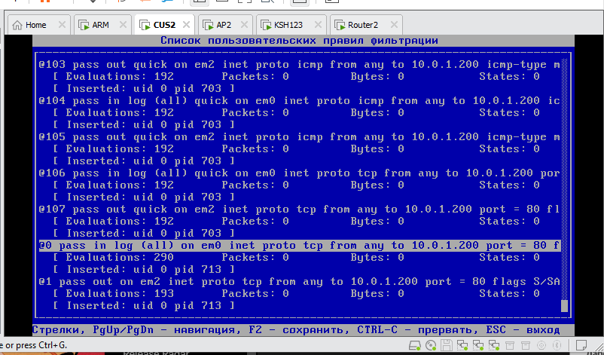Click the sound card status icon
604x355 pixels.
tap(541, 345)
